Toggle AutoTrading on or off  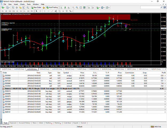pyautogui.click(x=52, y=7)
